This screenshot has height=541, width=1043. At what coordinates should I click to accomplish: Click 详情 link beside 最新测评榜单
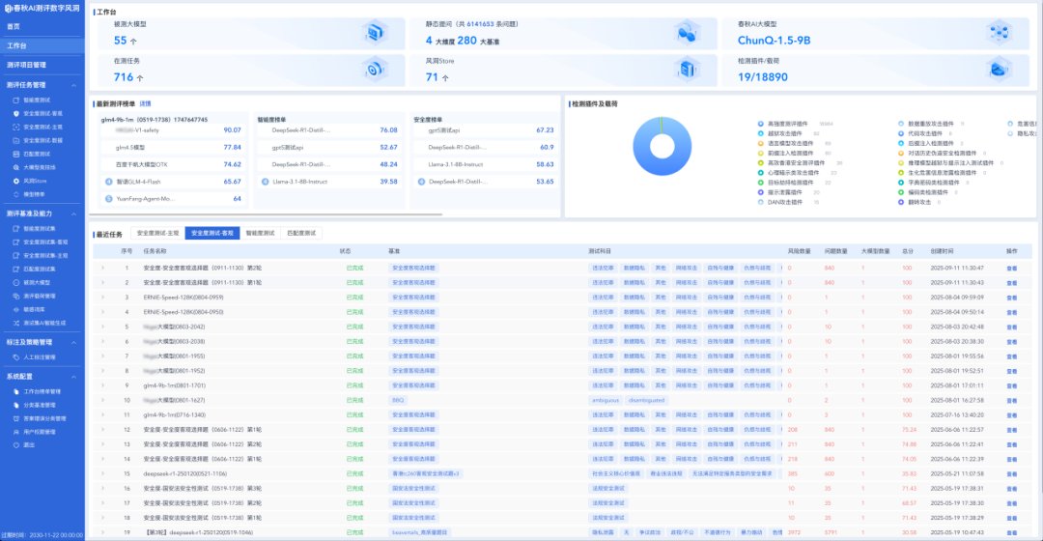click(145, 103)
